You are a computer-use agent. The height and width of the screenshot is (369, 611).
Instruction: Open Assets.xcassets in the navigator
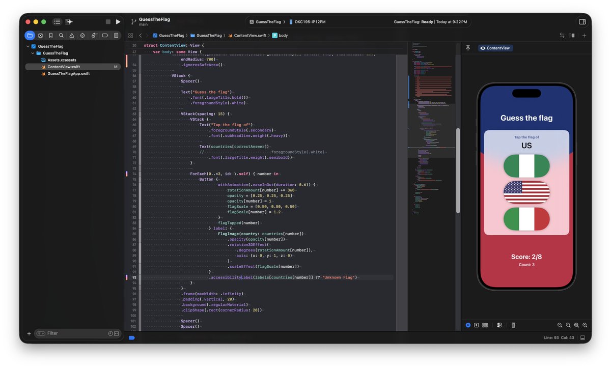62,60
